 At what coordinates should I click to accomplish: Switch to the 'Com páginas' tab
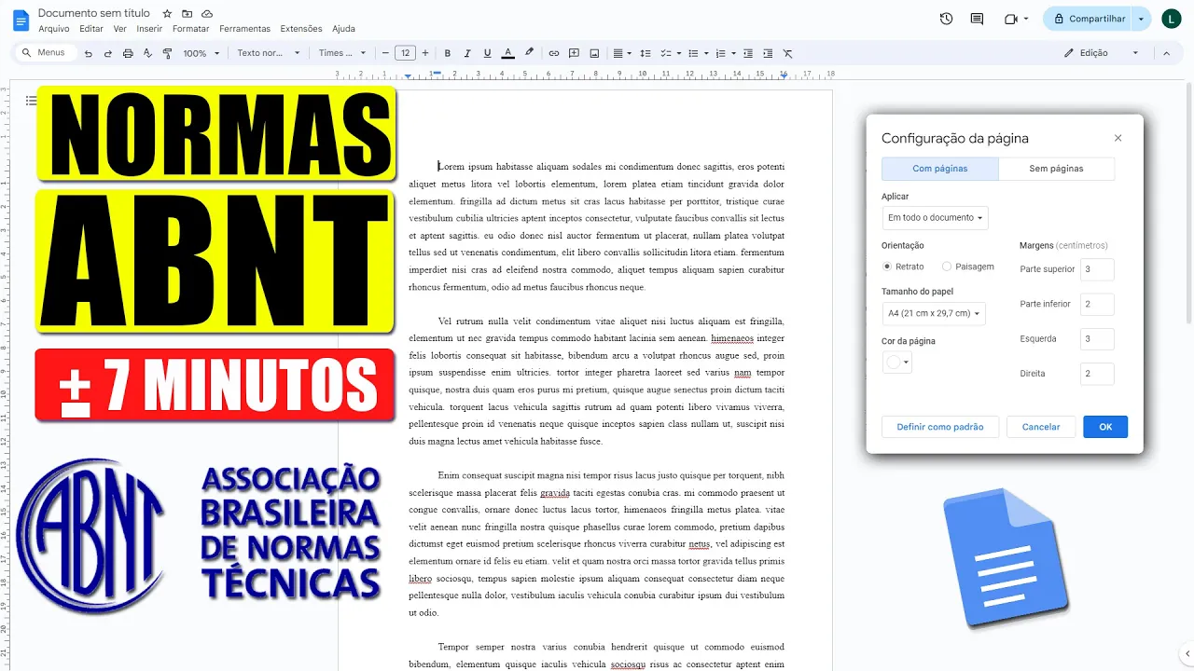point(939,169)
